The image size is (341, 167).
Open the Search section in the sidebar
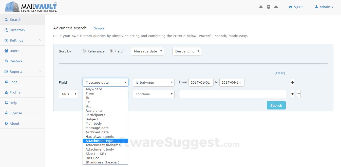15,20
